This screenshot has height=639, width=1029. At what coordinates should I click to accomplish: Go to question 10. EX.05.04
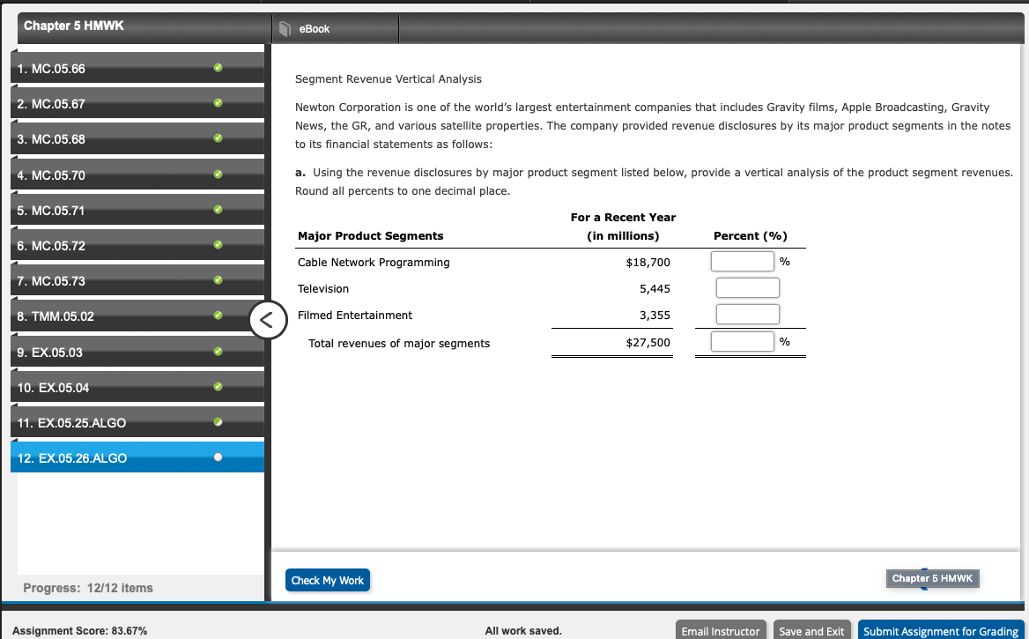137,388
